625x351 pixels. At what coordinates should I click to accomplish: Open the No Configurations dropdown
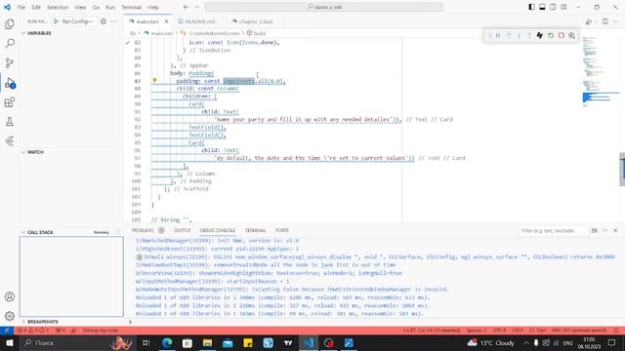coord(77,21)
